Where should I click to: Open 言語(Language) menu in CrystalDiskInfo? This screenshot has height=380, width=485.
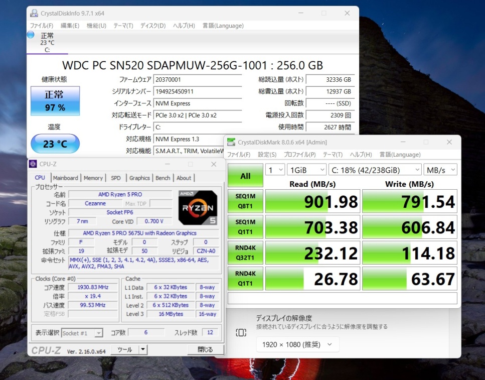(x=223, y=26)
